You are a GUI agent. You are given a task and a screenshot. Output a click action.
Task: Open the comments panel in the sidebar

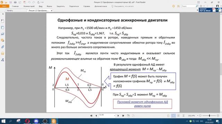[2, 41]
